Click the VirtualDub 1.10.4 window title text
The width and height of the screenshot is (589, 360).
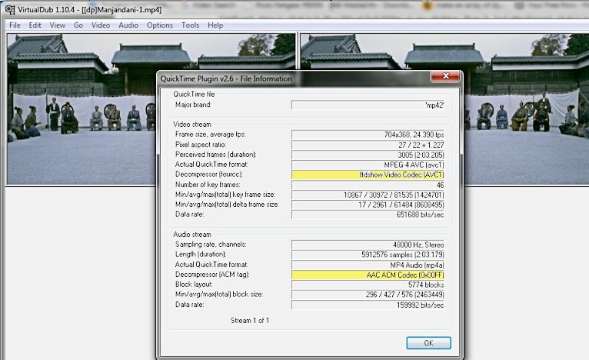click(90, 10)
